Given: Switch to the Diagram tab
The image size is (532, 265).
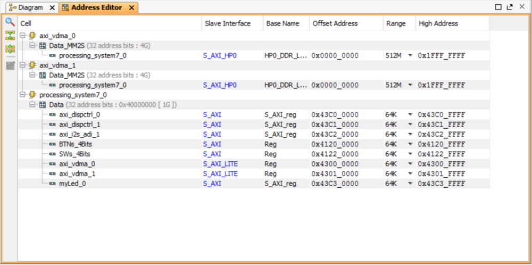Looking at the screenshot, I should point(30,8).
